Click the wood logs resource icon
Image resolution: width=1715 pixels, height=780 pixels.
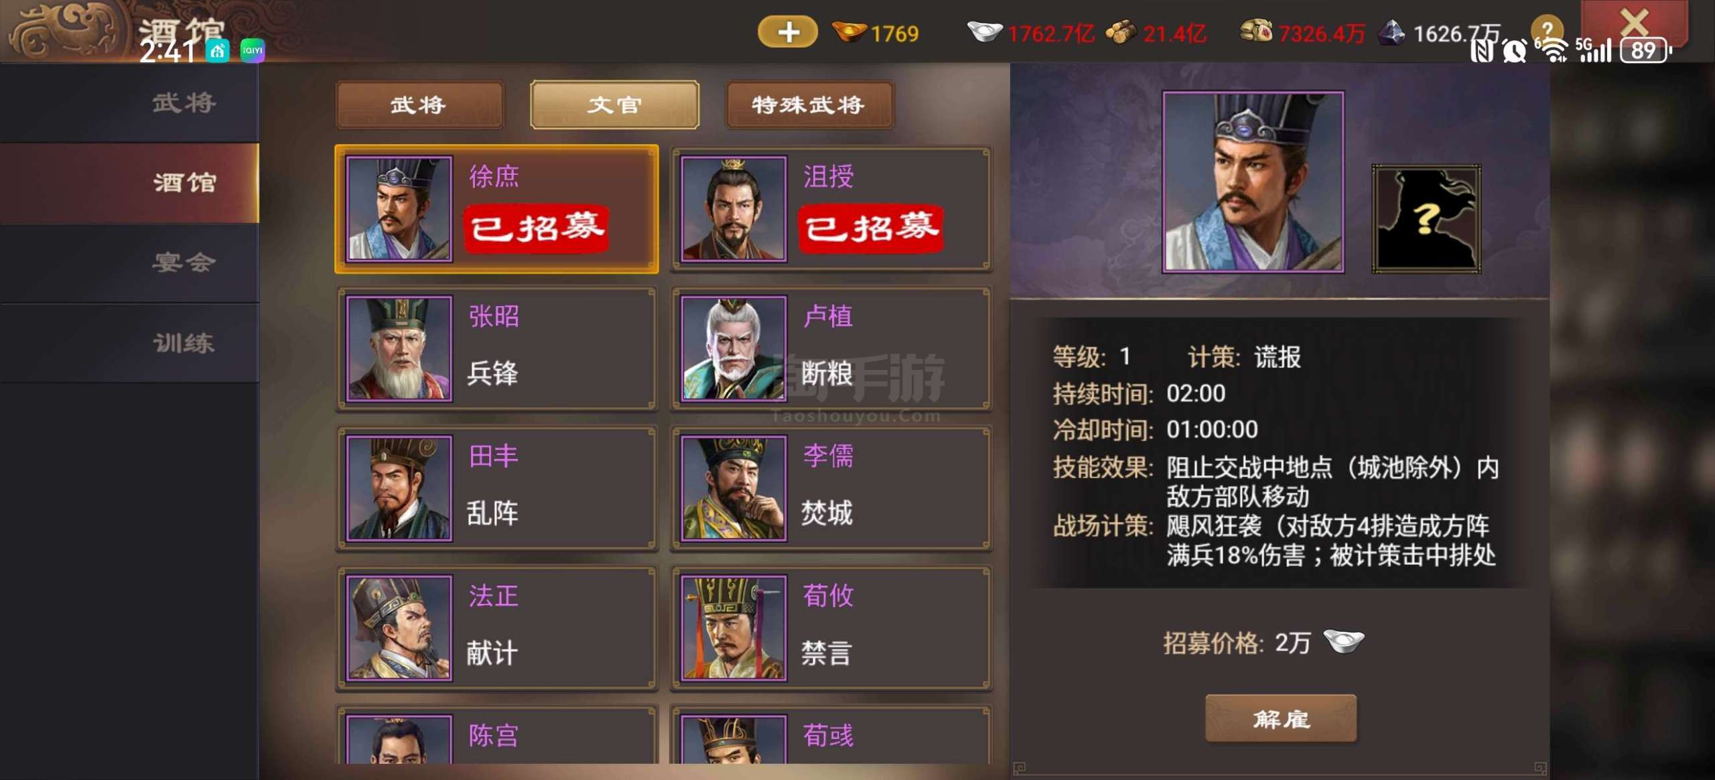point(1120,31)
